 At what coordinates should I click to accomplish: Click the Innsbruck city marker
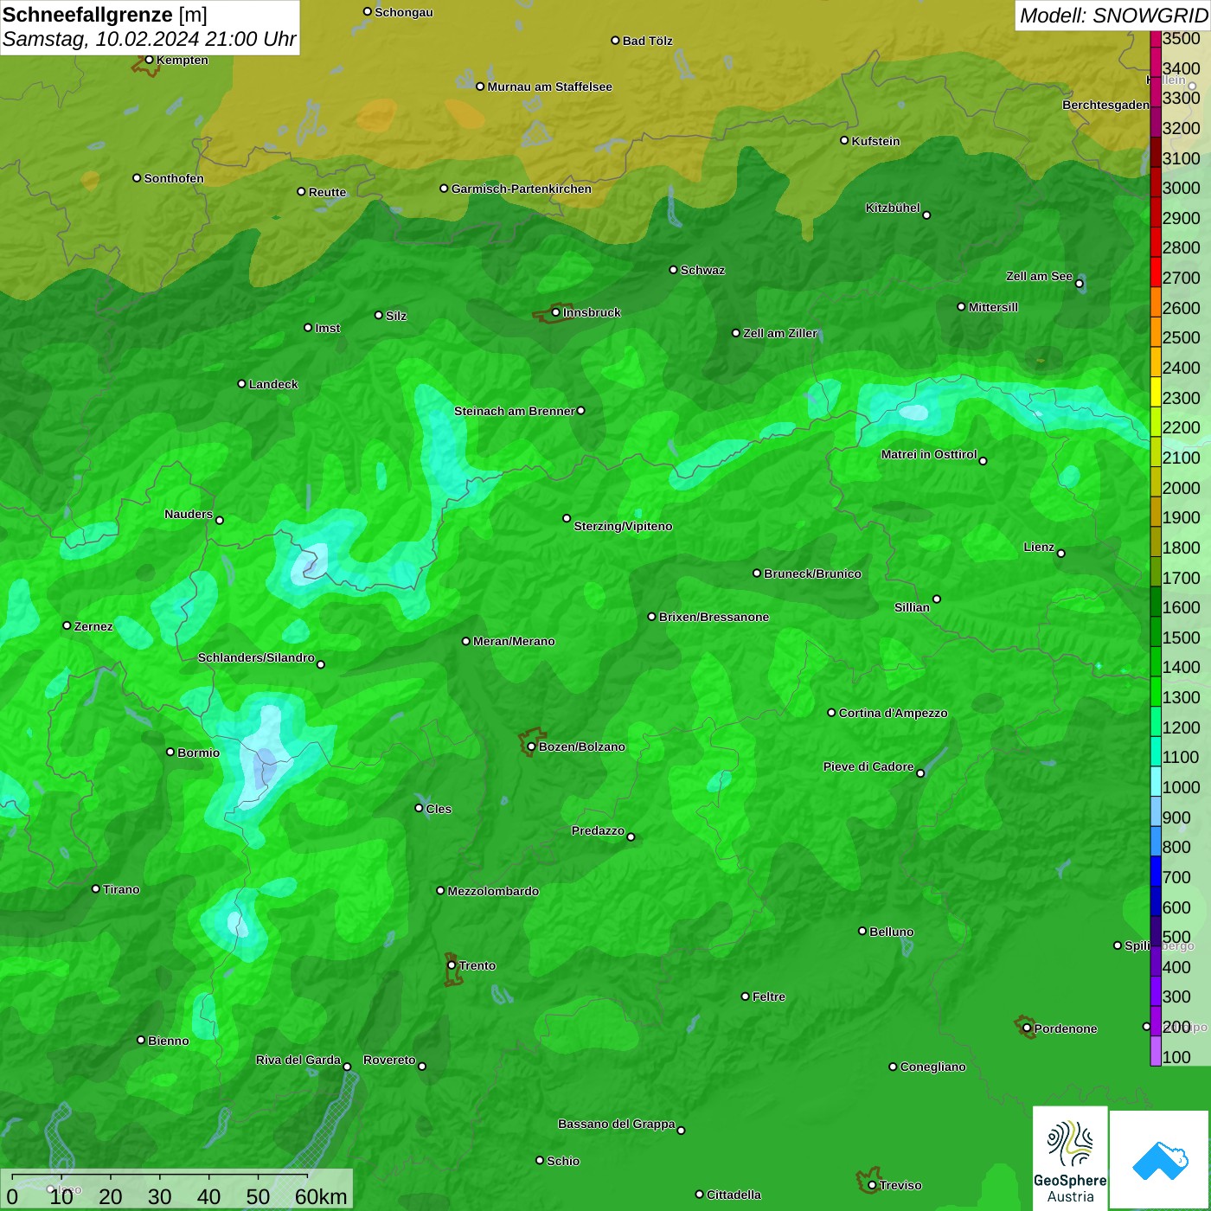coord(555,312)
